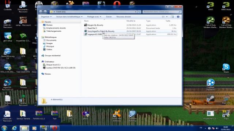Select the samp - Raccourci desktop icon
This screenshot has width=234, height=131.
pyautogui.click(x=23, y=21)
